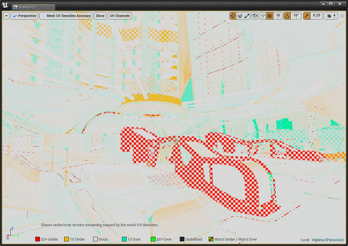
Task: Select the Scale transform tool
Action: [247, 16]
